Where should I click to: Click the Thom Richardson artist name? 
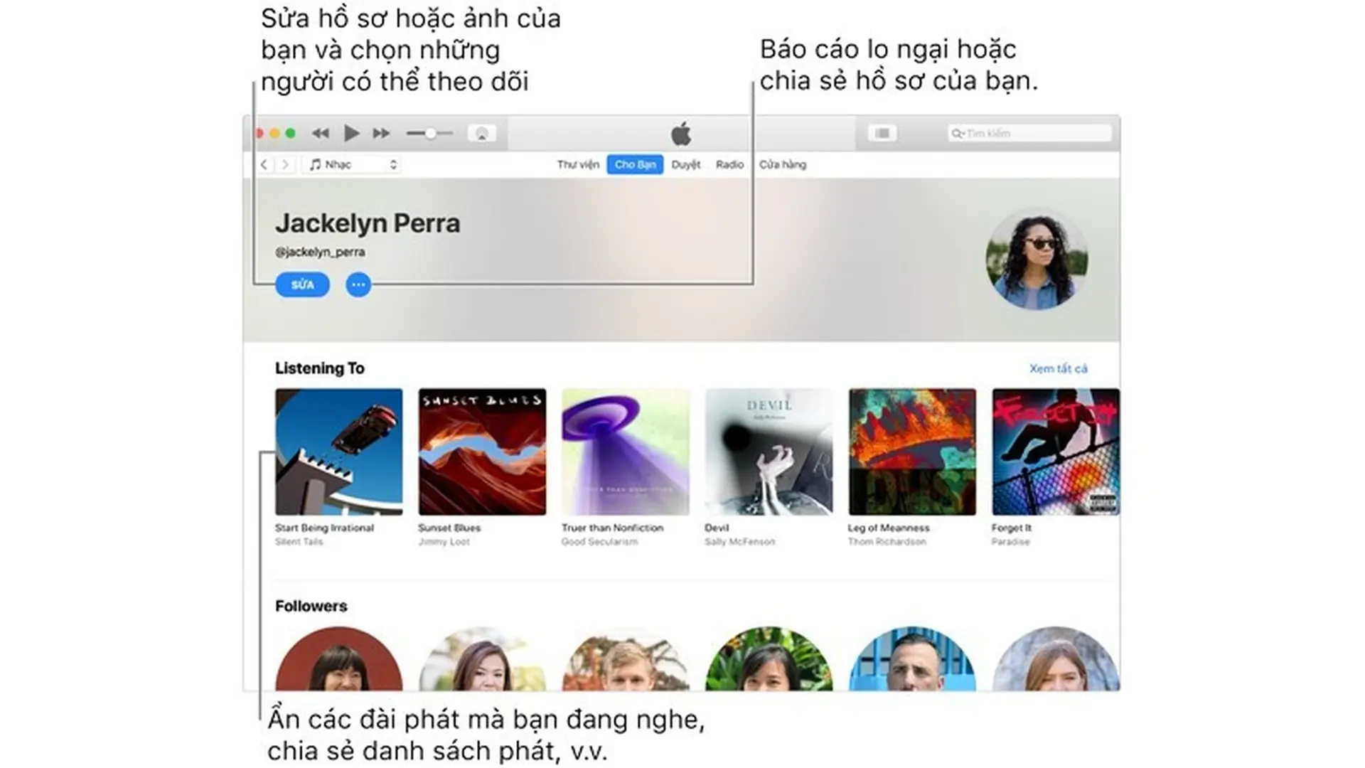[887, 542]
